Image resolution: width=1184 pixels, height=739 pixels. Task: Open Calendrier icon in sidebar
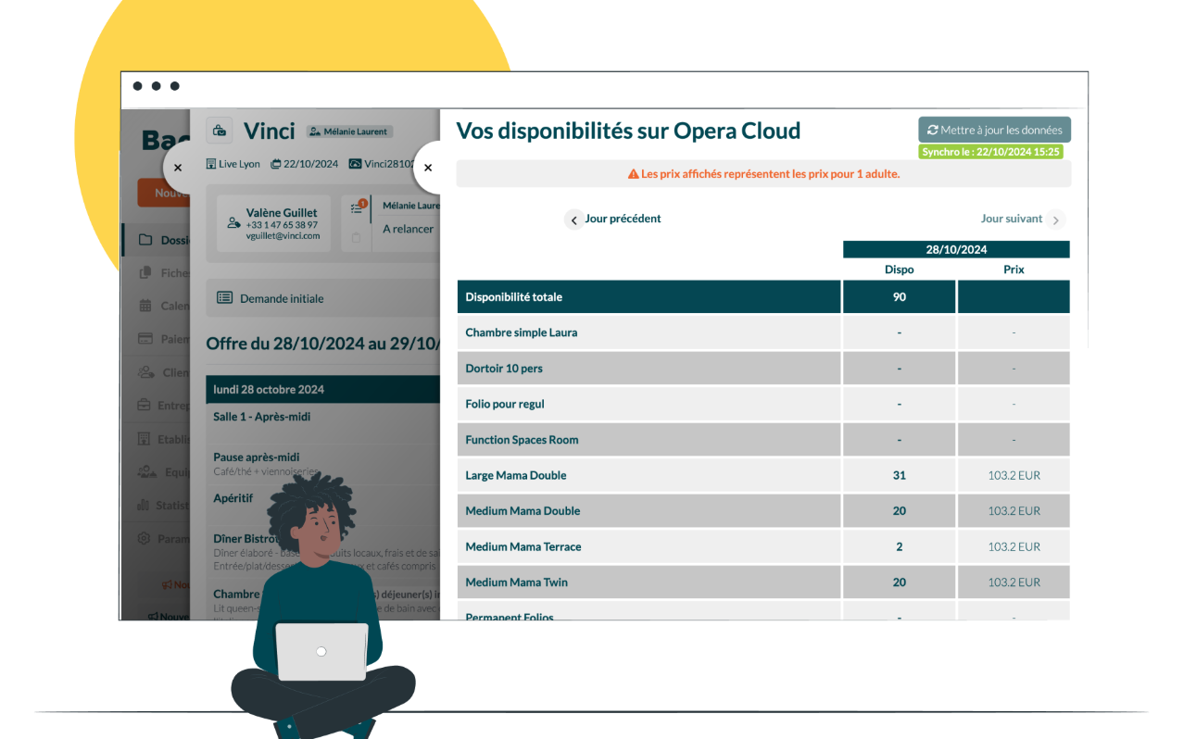tap(145, 306)
